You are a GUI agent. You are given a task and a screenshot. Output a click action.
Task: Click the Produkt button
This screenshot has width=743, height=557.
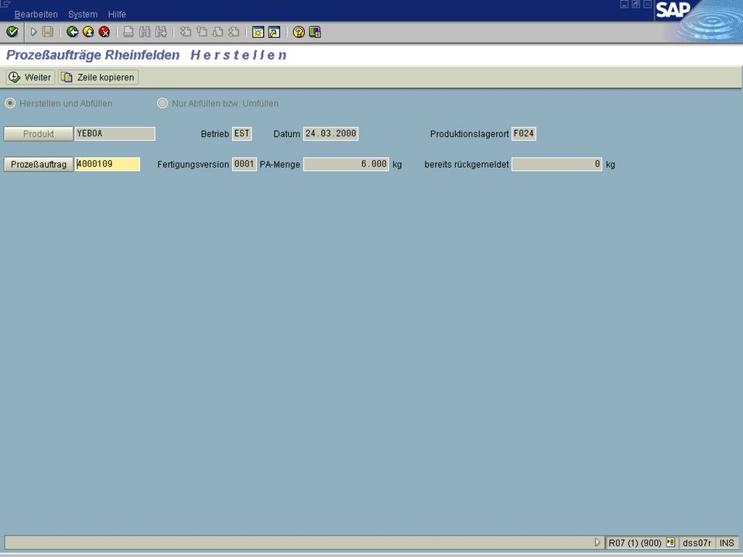[x=39, y=134]
